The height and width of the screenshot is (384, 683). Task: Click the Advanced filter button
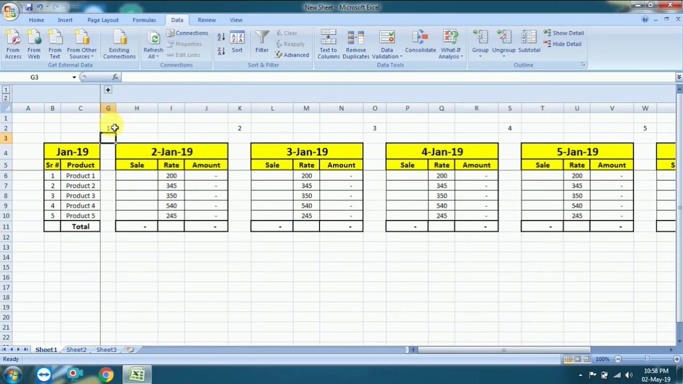point(292,55)
